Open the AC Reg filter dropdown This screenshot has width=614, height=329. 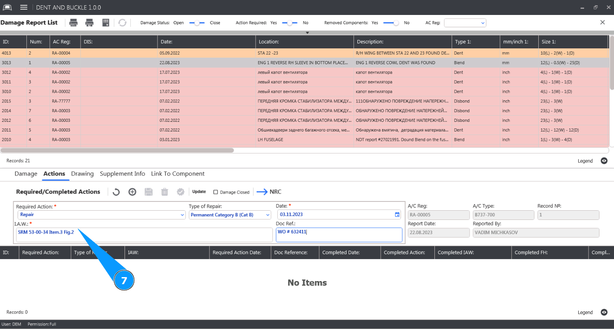(x=465, y=23)
